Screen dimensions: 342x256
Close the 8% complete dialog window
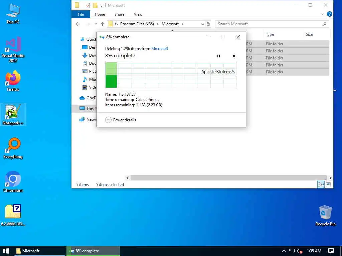point(238,37)
